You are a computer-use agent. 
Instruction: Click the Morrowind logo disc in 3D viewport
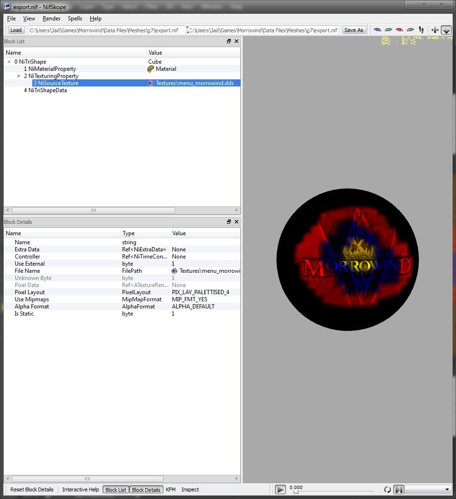point(348,259)
